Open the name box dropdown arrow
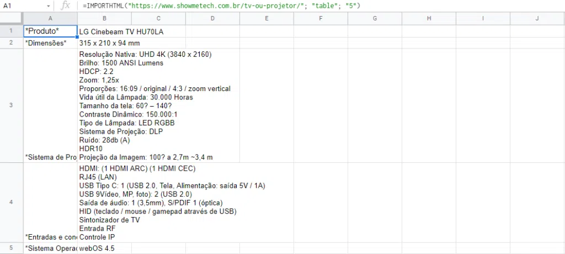 (x=49, y=6)
